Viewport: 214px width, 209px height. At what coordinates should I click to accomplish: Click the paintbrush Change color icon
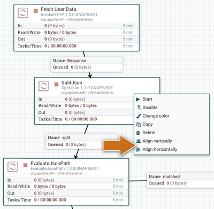pos(139,116)
